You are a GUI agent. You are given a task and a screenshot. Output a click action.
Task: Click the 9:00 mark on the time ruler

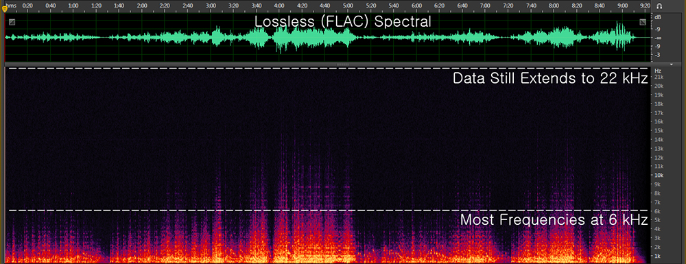click(x=623, y=5)
